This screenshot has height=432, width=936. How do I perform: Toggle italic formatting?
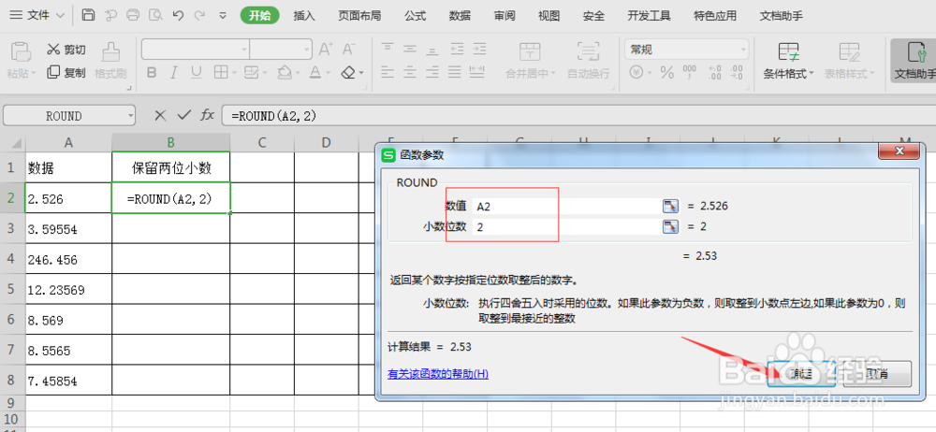[174, 73]
